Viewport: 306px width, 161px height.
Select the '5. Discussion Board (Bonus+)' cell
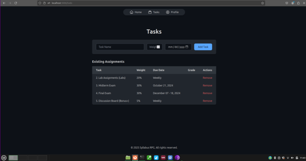click(112, 101)
